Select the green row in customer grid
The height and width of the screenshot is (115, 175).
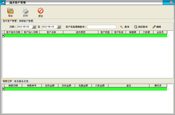[86, 35]
